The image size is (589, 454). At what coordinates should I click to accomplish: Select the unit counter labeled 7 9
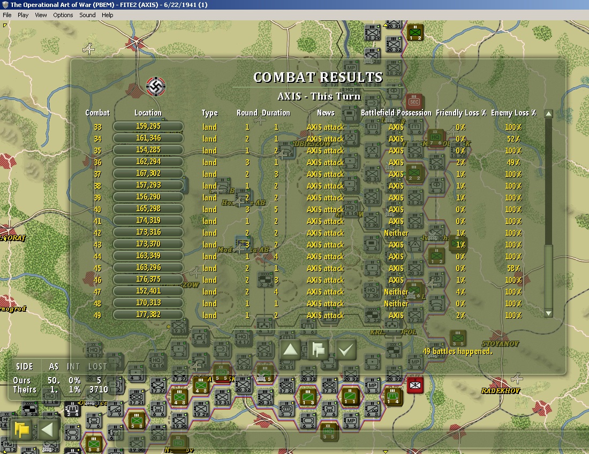(115, 409)
